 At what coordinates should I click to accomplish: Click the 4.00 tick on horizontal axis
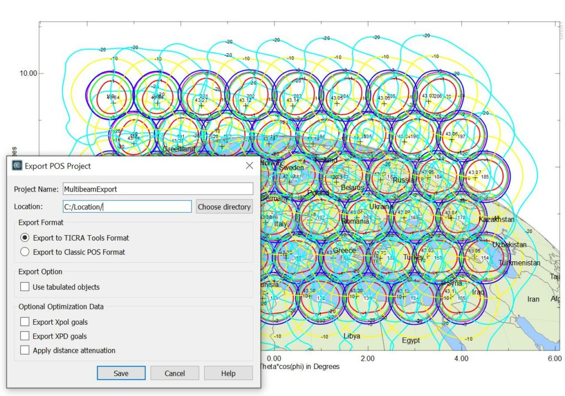(x=461, y=359)
